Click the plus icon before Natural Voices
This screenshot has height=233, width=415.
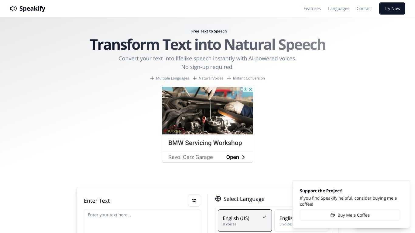(x=195, y=78)
